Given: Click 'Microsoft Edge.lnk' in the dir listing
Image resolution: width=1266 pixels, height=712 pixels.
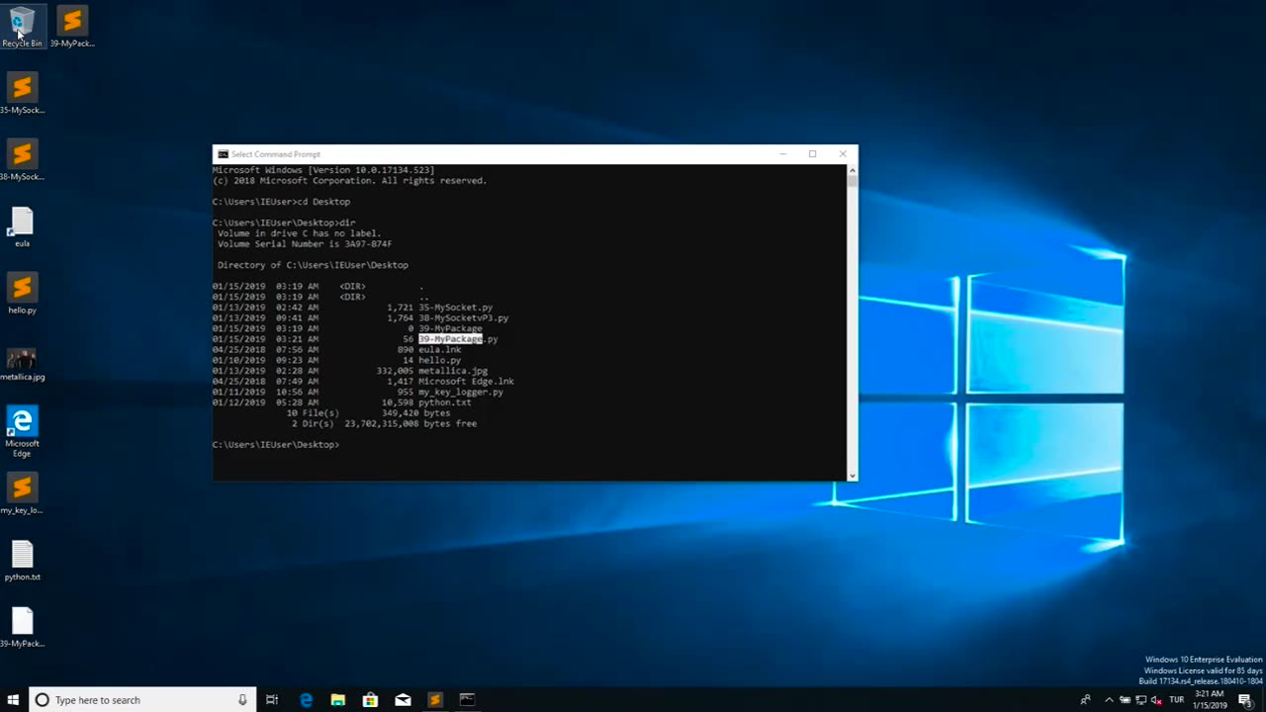Looking at the screenshot, I should coord(466,382).
